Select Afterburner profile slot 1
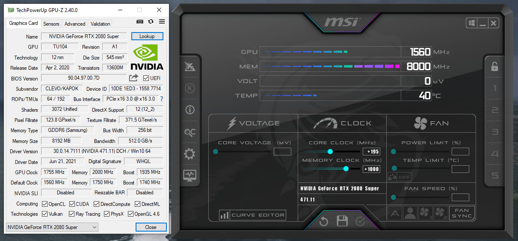The height and width of the screenshot is (241, 518). [x=494, y=89]
